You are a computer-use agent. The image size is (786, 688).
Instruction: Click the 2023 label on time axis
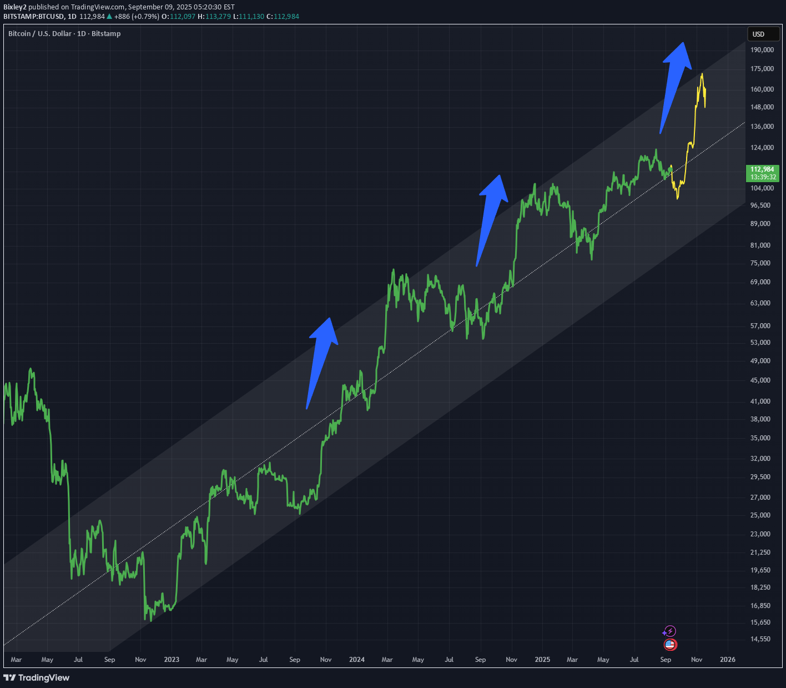click(x=172, y=660)
